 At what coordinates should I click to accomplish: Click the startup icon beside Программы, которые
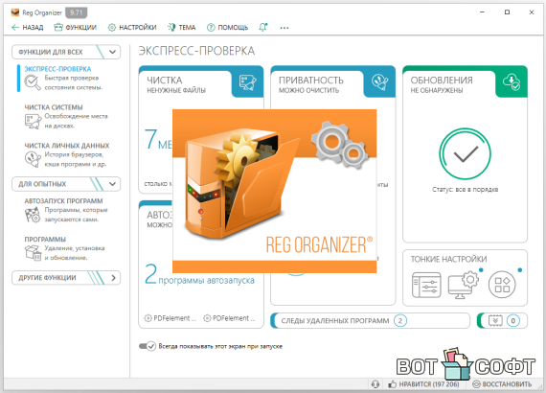pyautogui.click(x=33, y=215)
